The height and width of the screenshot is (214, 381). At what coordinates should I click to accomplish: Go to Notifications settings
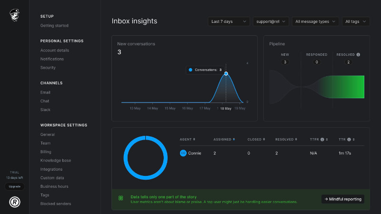[52, 59]
